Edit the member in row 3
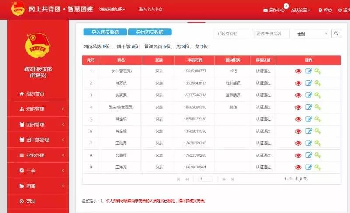The height and width of the screenshot is (213, 350). (309, 95)
